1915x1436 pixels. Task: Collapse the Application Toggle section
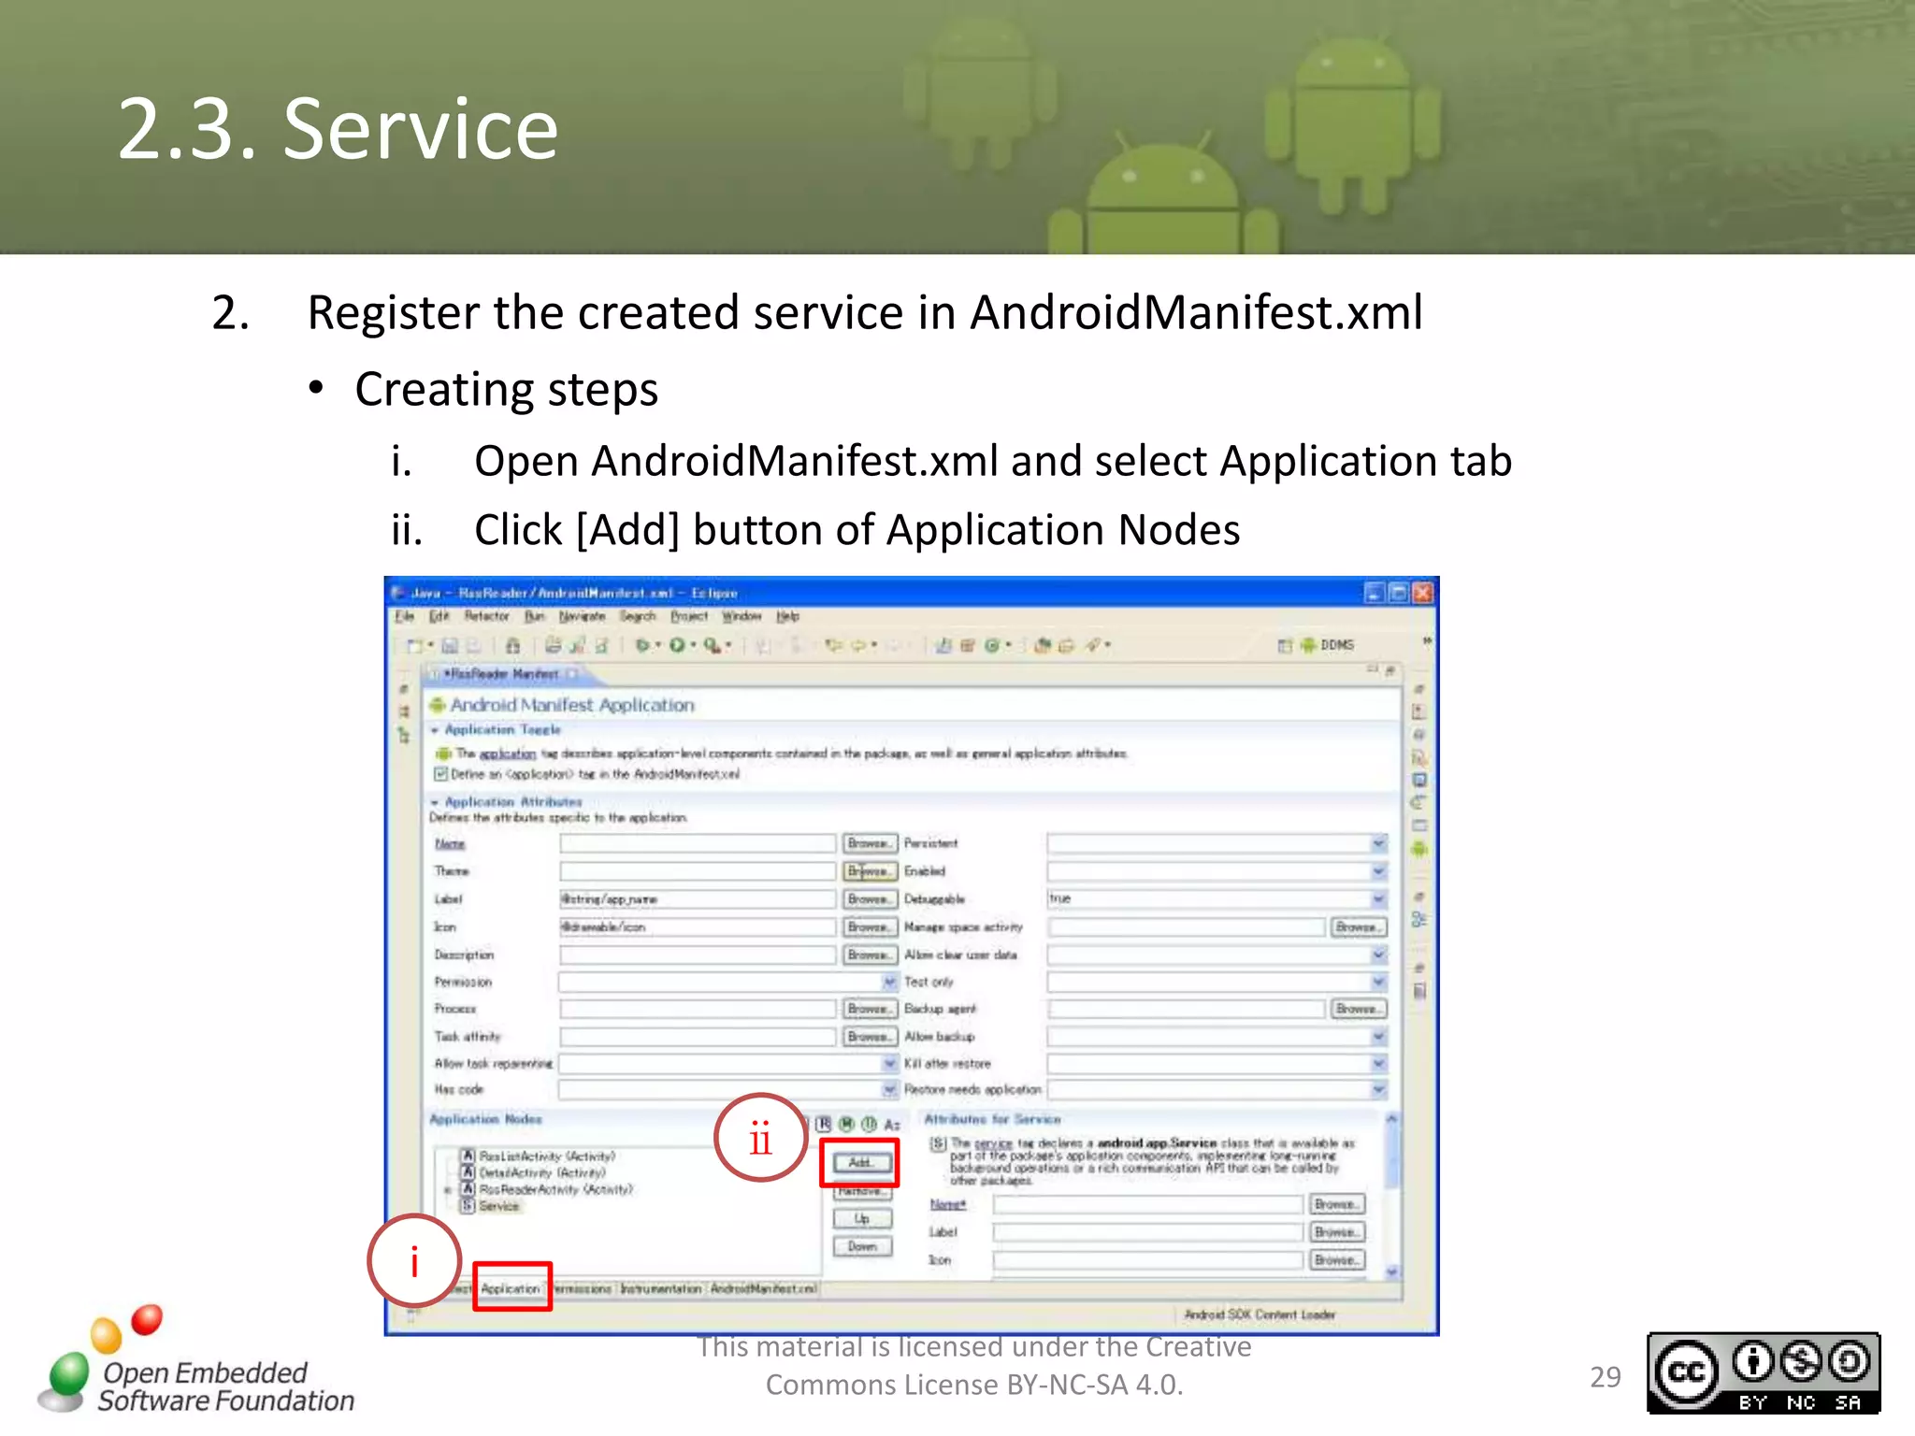[435, 730]
